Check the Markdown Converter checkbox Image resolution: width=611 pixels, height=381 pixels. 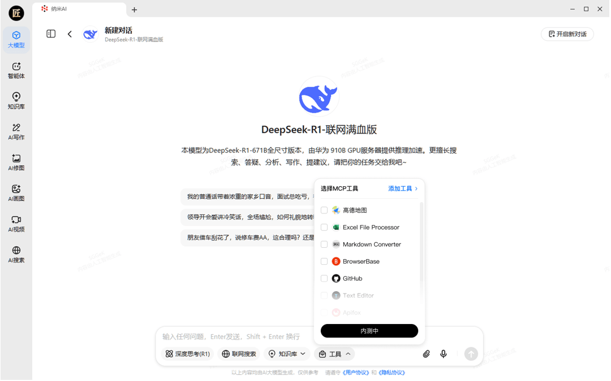point(324,244)
